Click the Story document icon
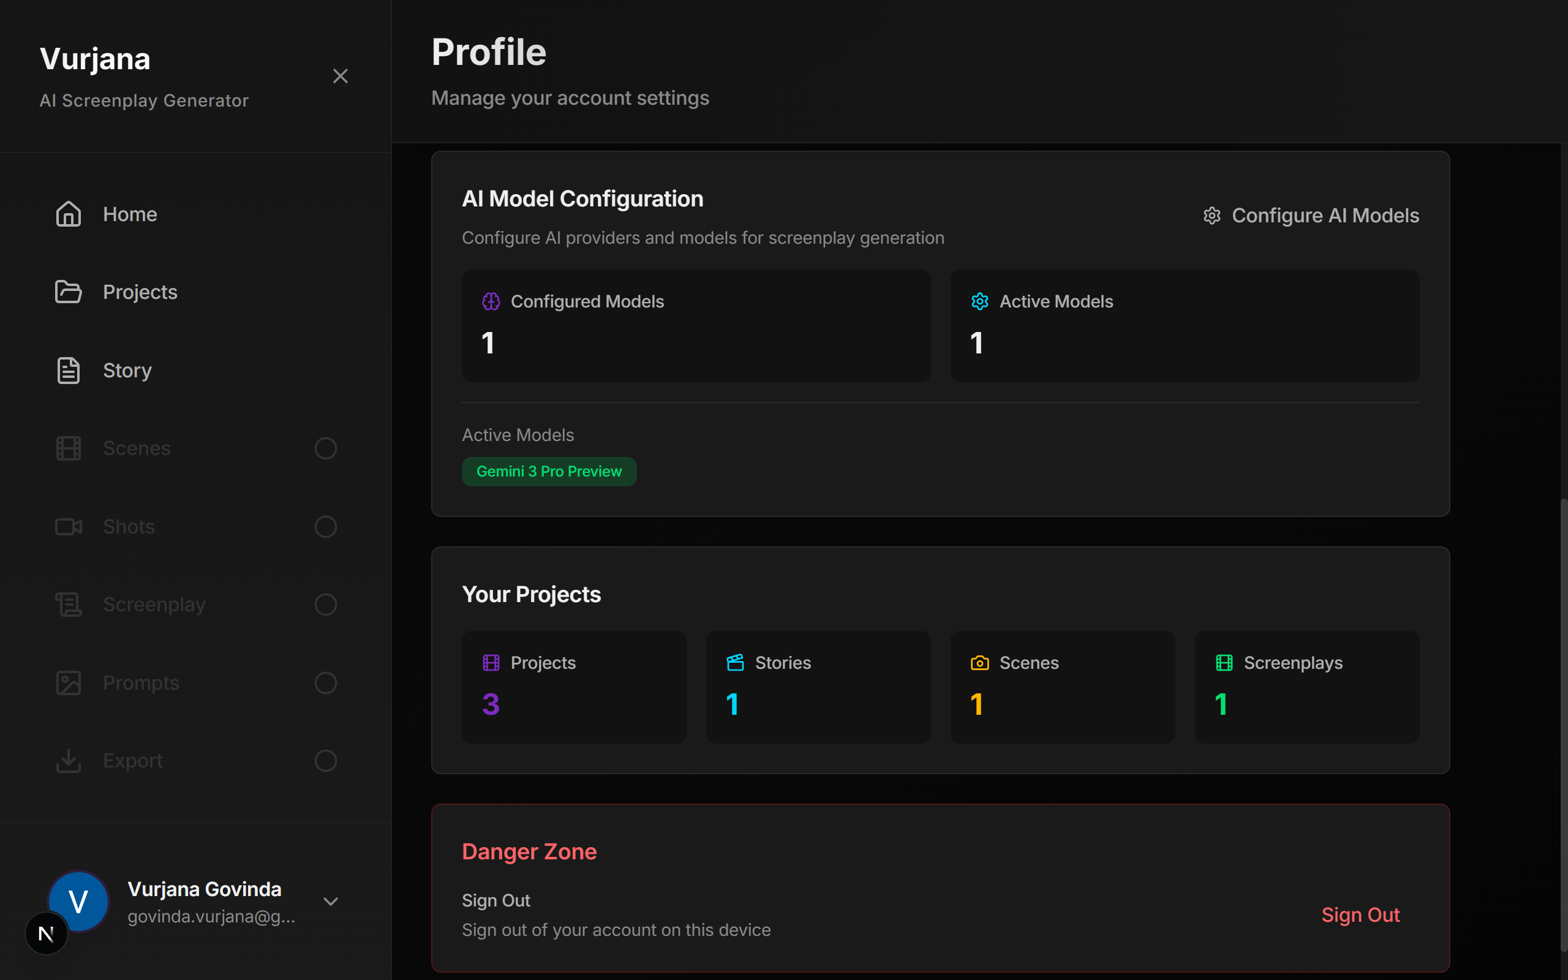This screenshot has width=1568, height=980. coord(68,370)
